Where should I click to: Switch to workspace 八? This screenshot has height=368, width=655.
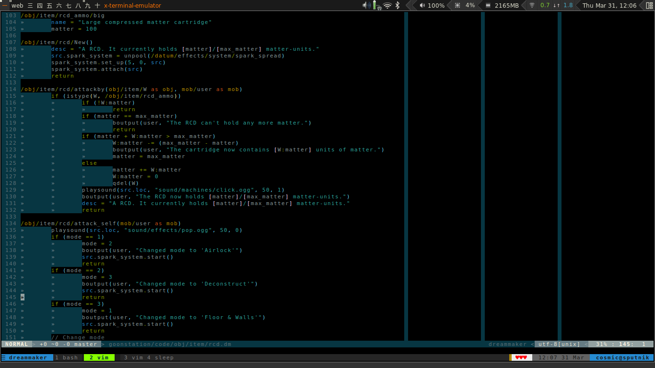(x=78, y=5)
